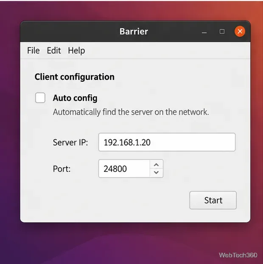Screen dimensions: 263x264
Task: Enable the Auto config checkbox
Action: pyautogui.click(x=40, y=98)
